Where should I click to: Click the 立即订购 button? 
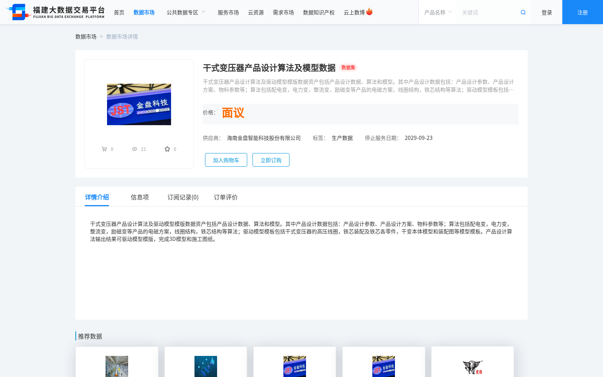(271, 160)
